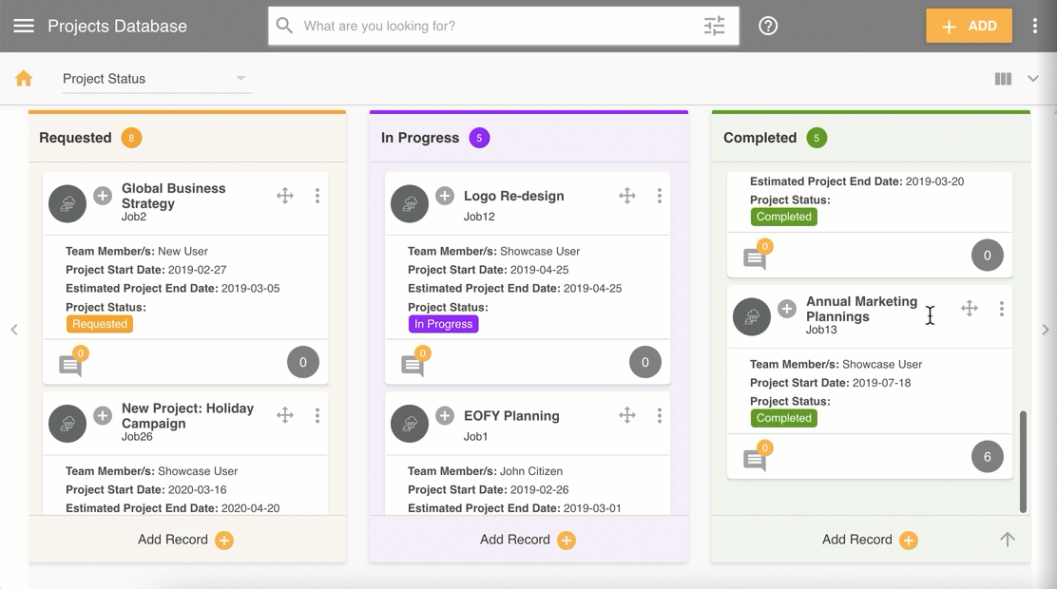Click Completed status tag on Annual Marketing Plannings
Image resolution: width=1057 pixels, height=589 pixels.
(x=784, y=418)
